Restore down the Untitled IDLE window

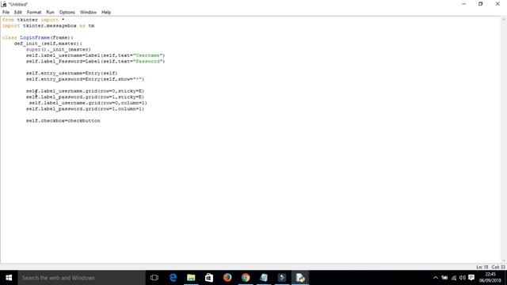coord(481,4)
